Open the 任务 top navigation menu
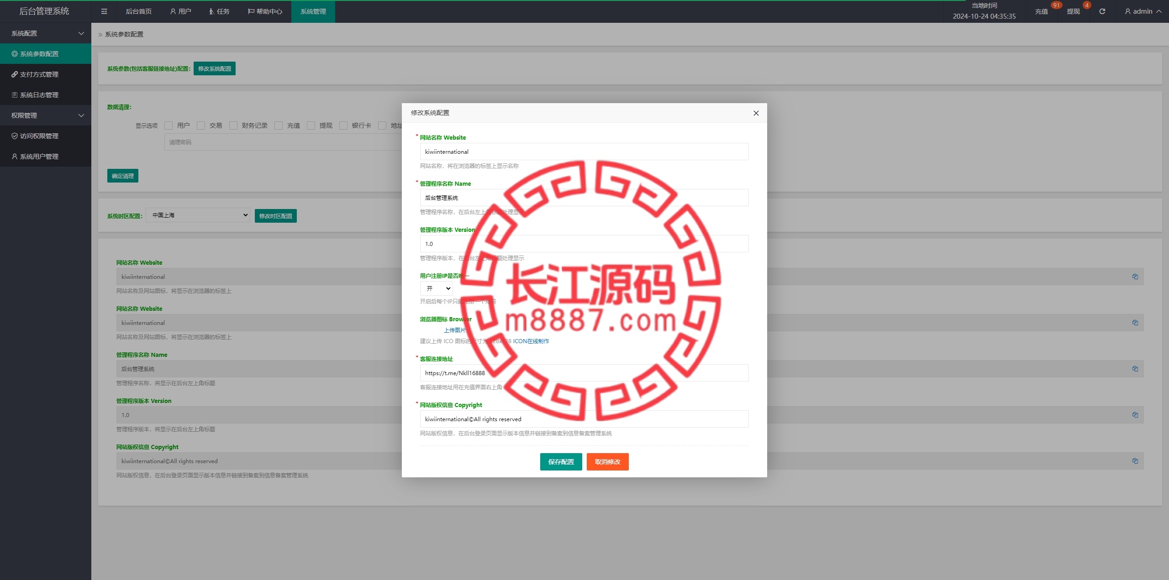The width and height of the screenshot is (1169, 580). 219,11
